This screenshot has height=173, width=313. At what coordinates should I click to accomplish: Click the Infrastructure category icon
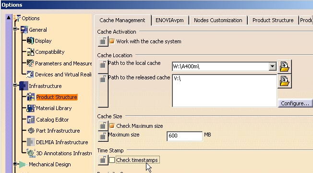click(24, 86)
